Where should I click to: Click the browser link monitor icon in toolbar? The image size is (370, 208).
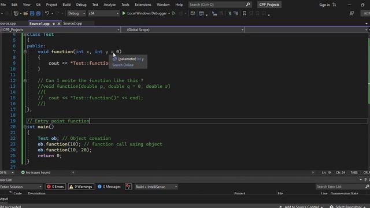click(193, 13)
